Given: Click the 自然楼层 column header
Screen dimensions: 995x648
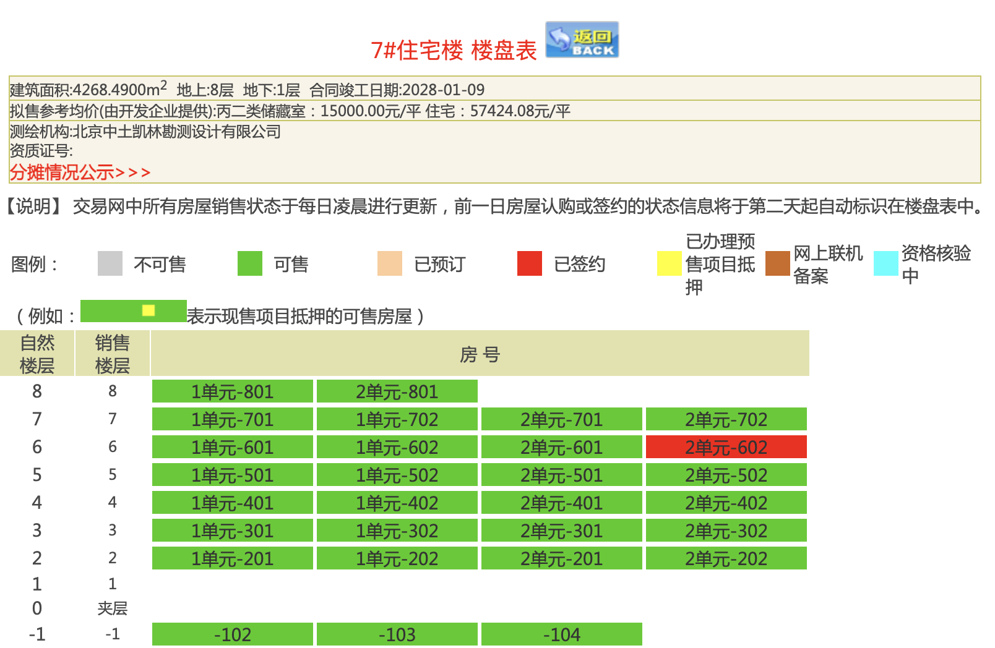Looking at the screenshot, I should (37, 353).
